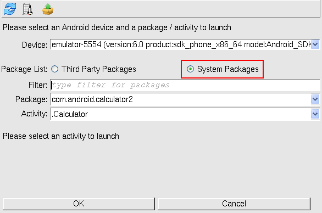Screen dimensions: 322x213
Task: Click the Activity label
Action: [x=34, y=114]
